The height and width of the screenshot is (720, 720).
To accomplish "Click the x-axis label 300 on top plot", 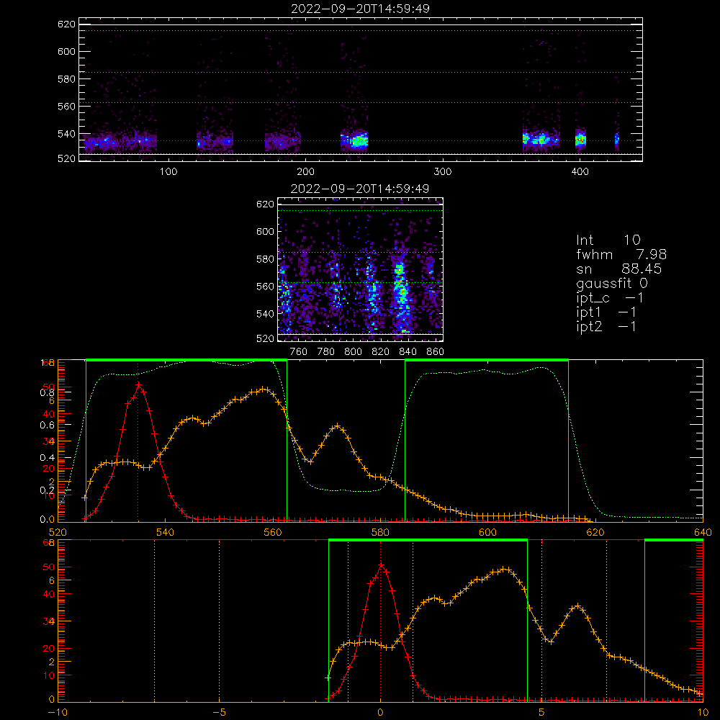I will [x=443, y=172].
